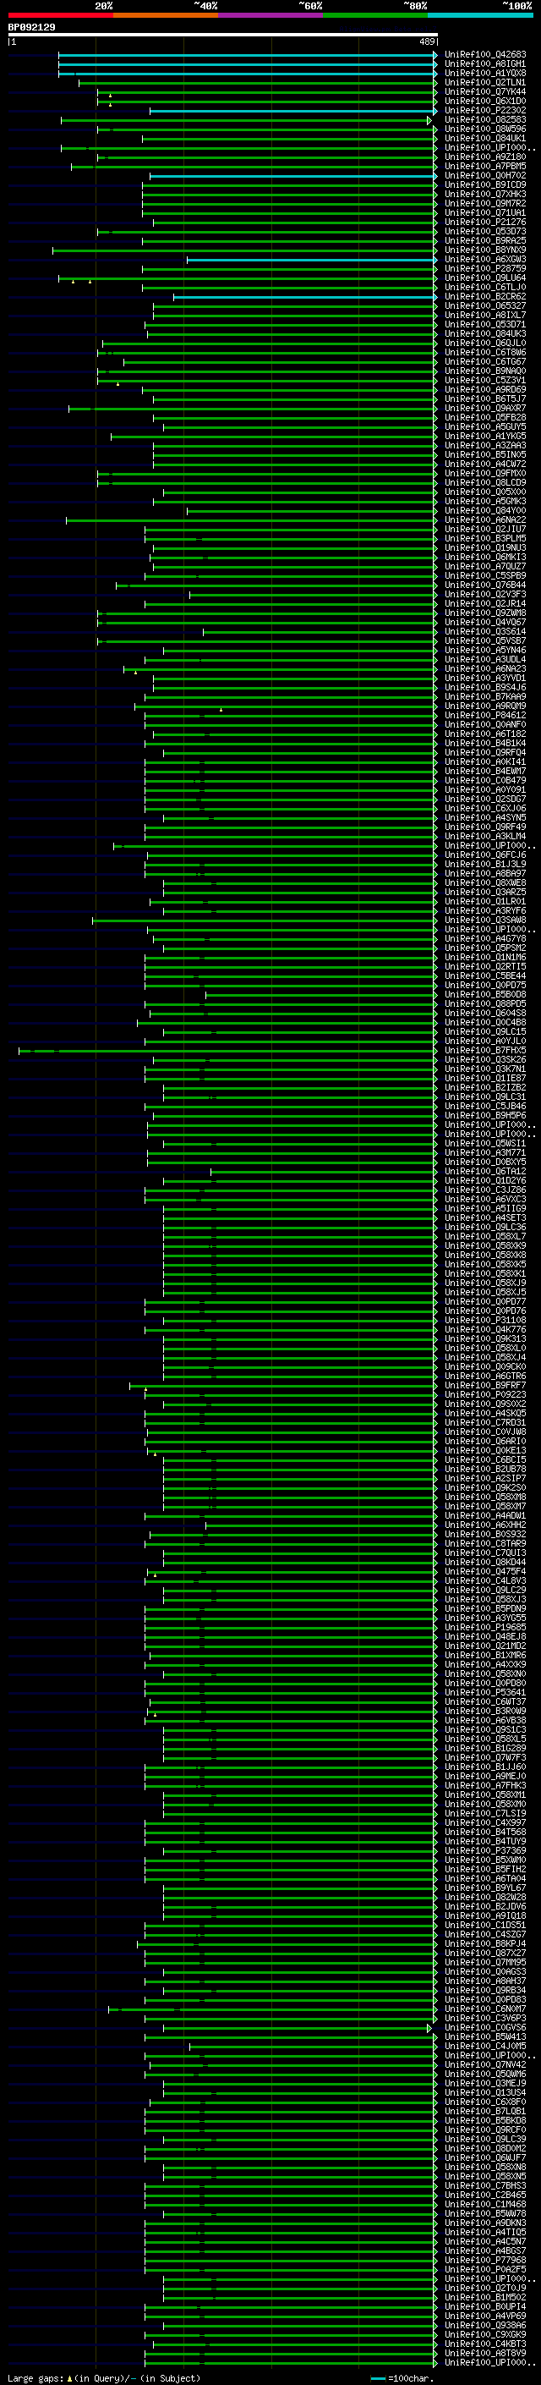Viewport: 541px width, 2385px height.
Task: Select the UniRef100_P28759 label
Action: tap(484, 268)
